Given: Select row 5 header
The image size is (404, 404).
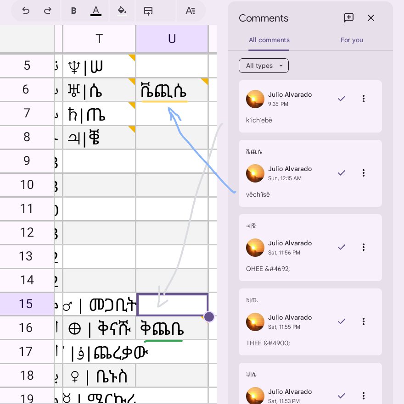Looking at the screenshot, I should tap(27, 66).
